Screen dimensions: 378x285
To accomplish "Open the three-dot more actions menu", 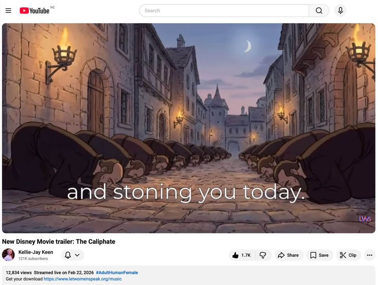I will tap(369, 255).
